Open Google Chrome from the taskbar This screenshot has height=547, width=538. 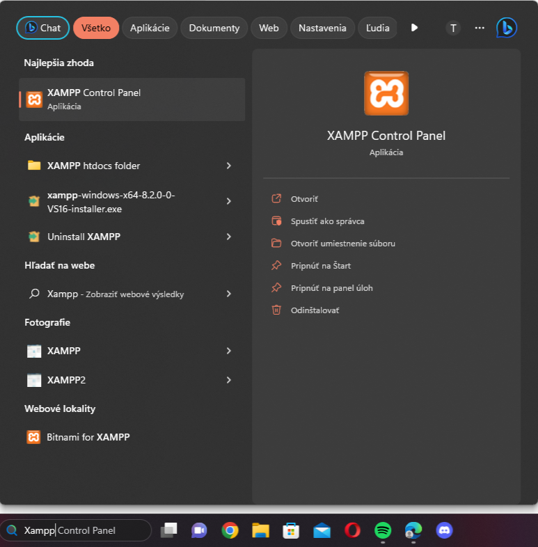click(x=230, y=531)
